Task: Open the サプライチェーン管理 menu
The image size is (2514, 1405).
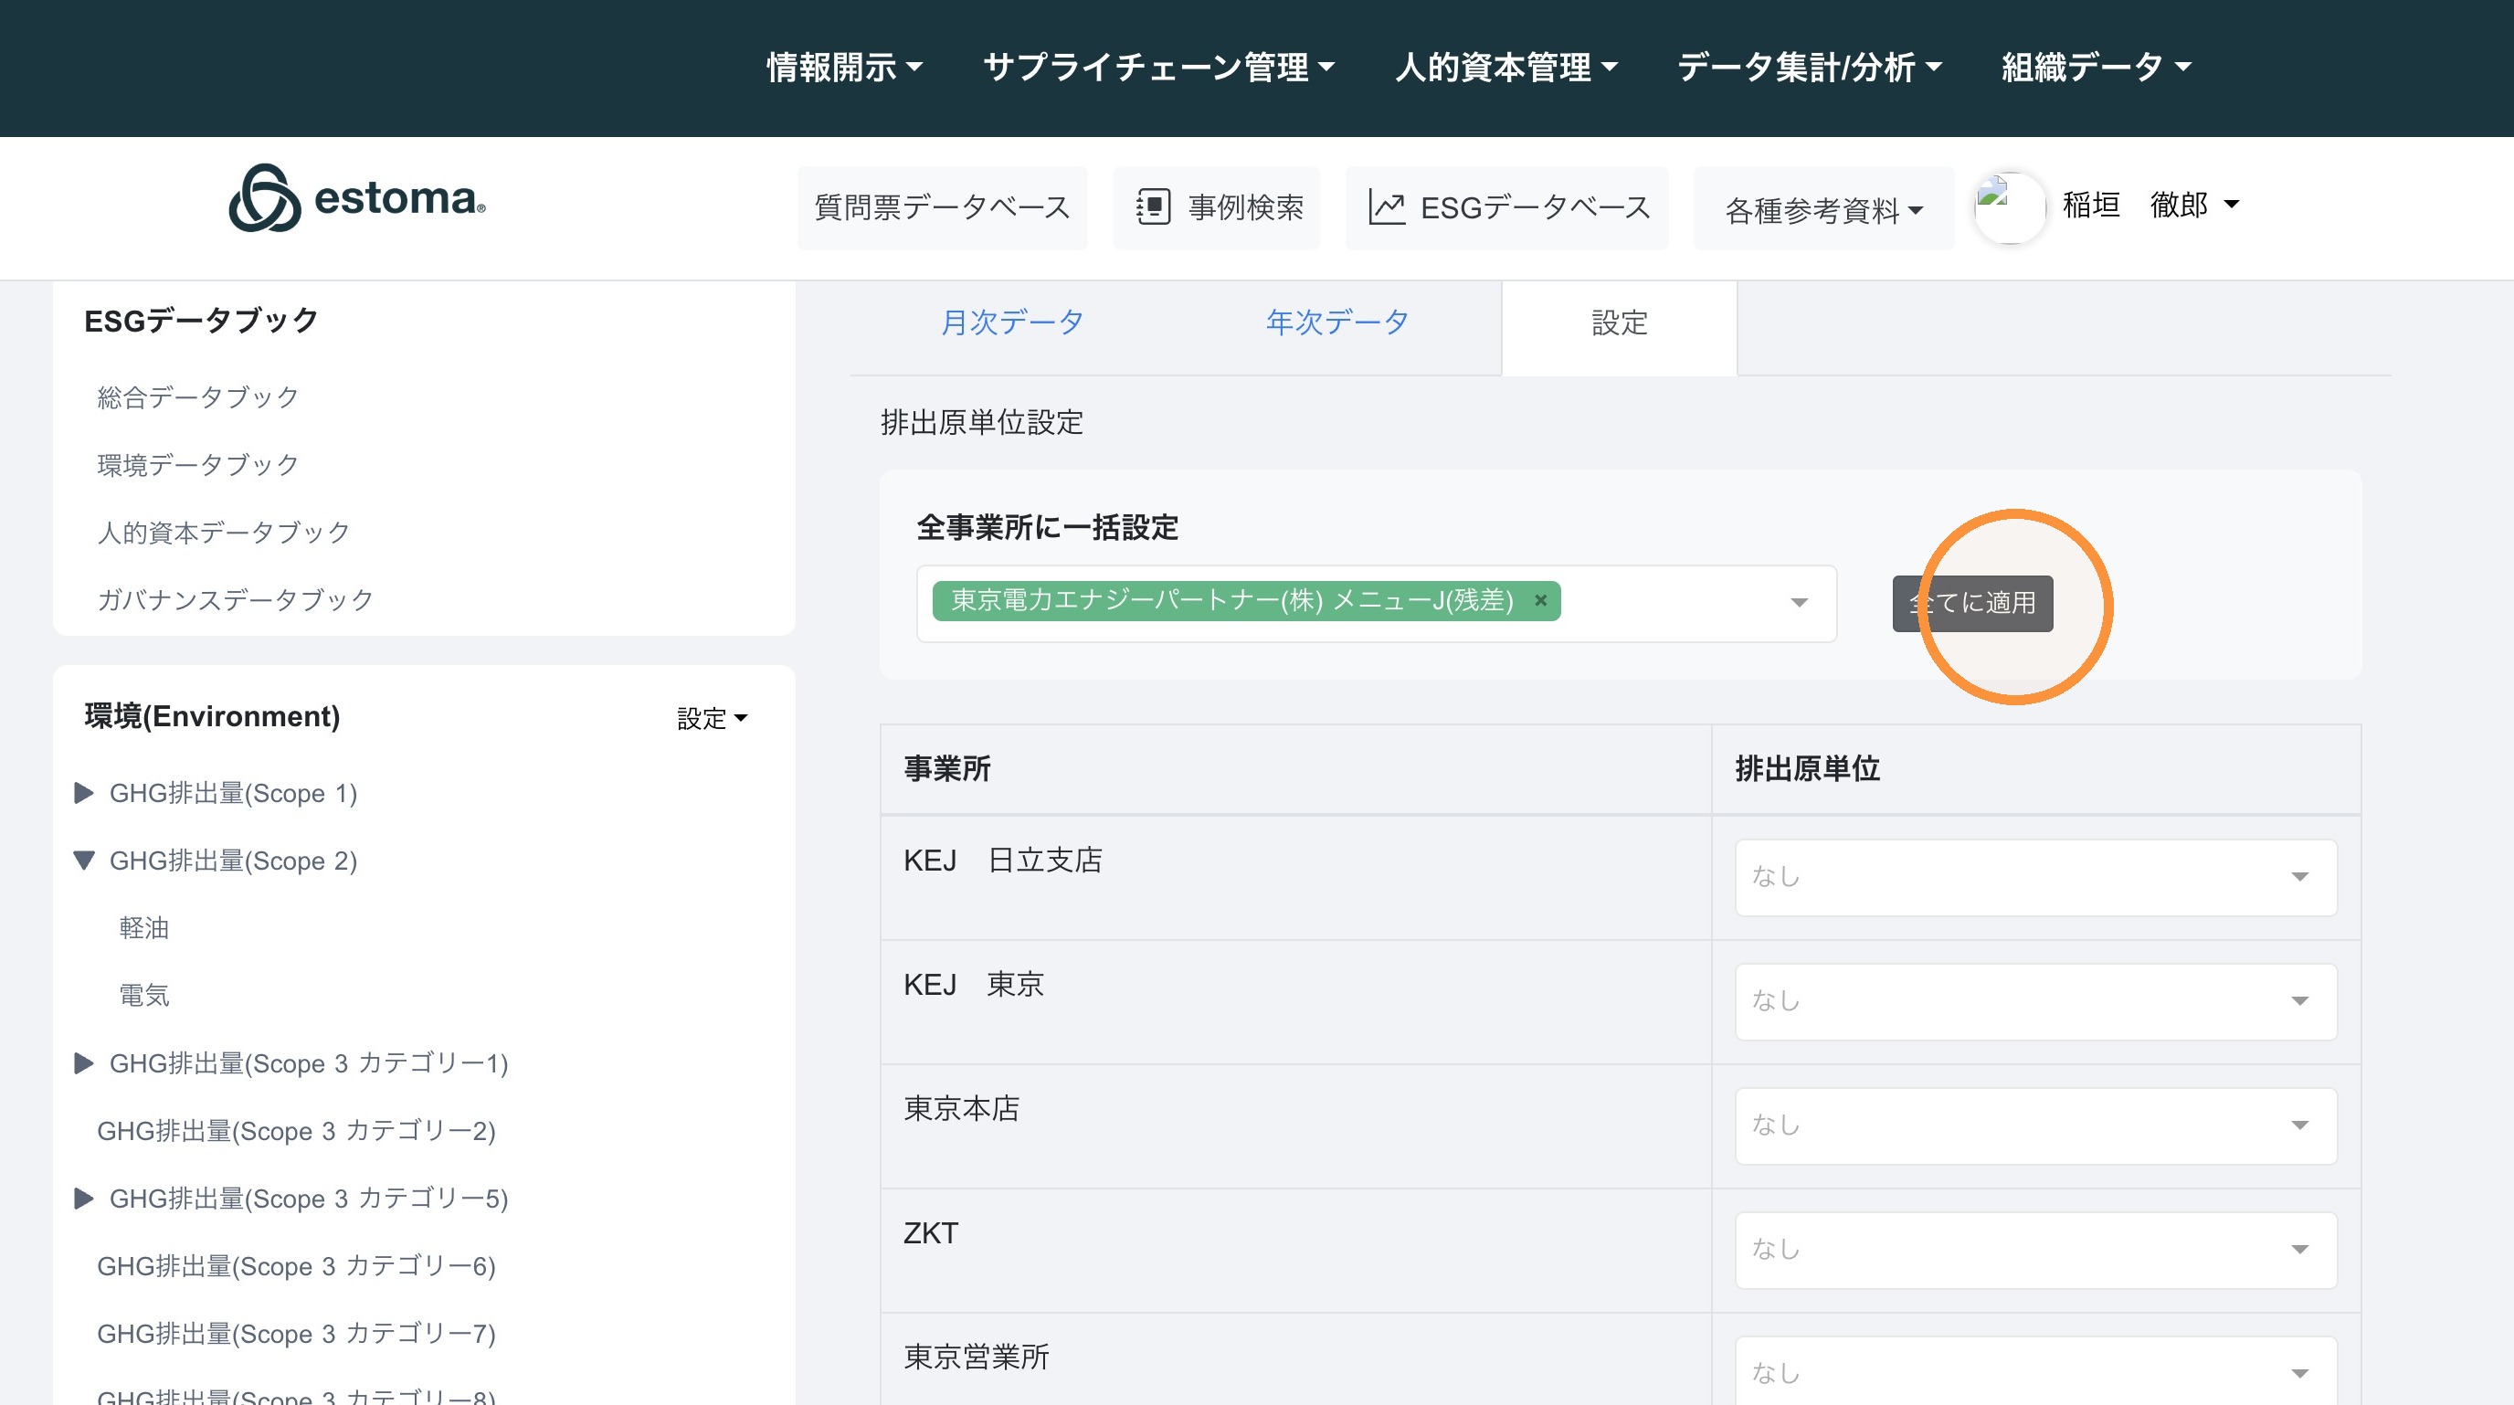Action: tap(1158, 68)
